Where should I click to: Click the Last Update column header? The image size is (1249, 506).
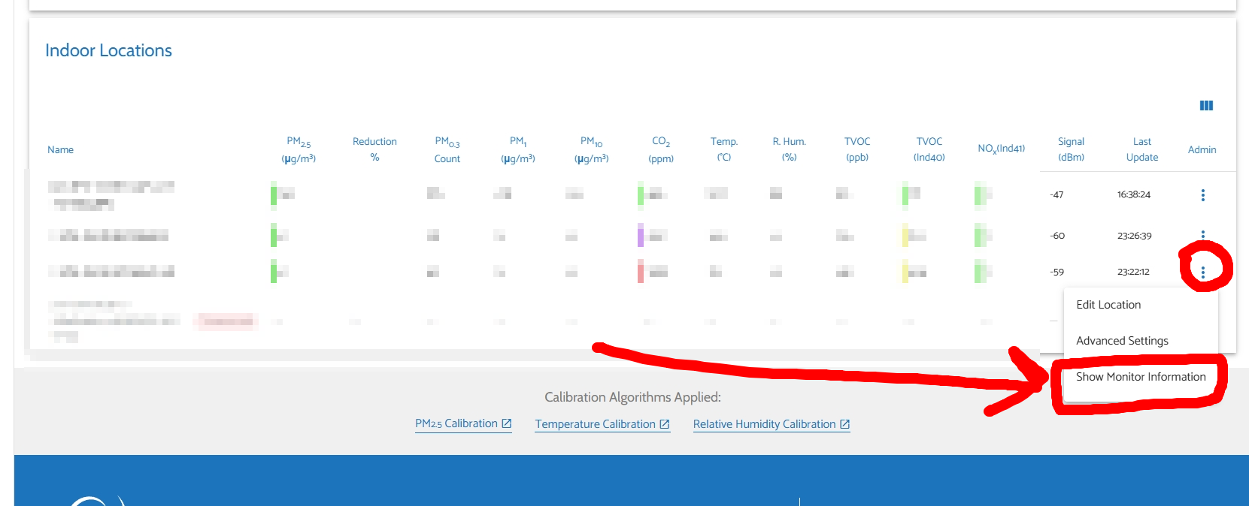(x=1141, y=149)
